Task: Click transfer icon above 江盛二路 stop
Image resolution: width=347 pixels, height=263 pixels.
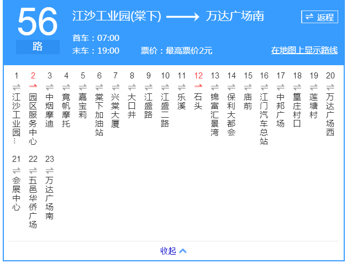Action: point(165,87)
